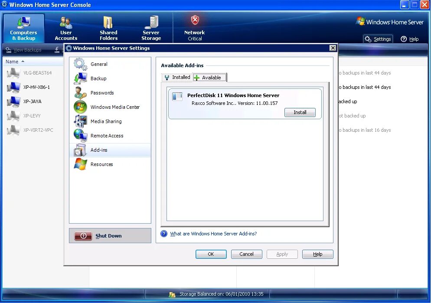Screen dimensions: 431x303
Task: Open the Windows Home Server Add-ins help link
Action: pyautogui.click(x=215, y=234)
